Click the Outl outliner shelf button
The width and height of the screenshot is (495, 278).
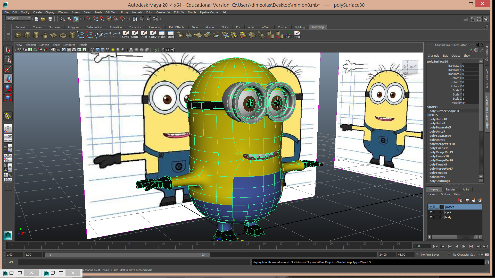pyautogui.click(x=171, y=35)
